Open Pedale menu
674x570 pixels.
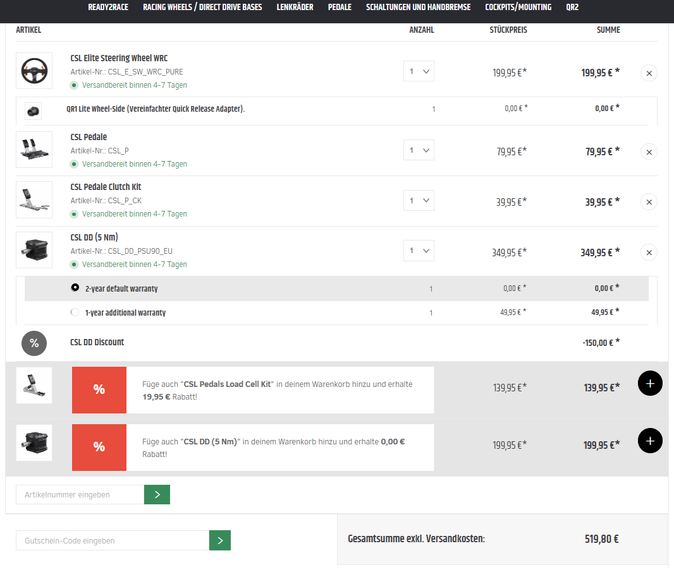[340, 8]
